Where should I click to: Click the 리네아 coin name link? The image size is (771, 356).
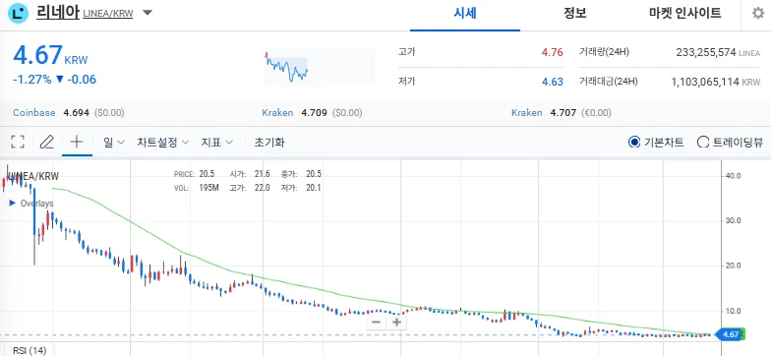(x=57, y=12)
